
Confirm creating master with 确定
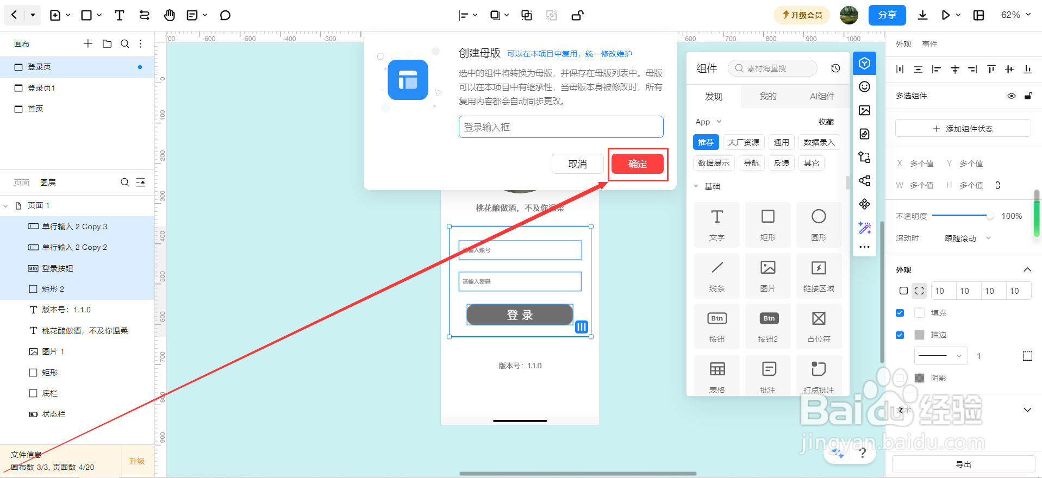click(x=638, y=164)
